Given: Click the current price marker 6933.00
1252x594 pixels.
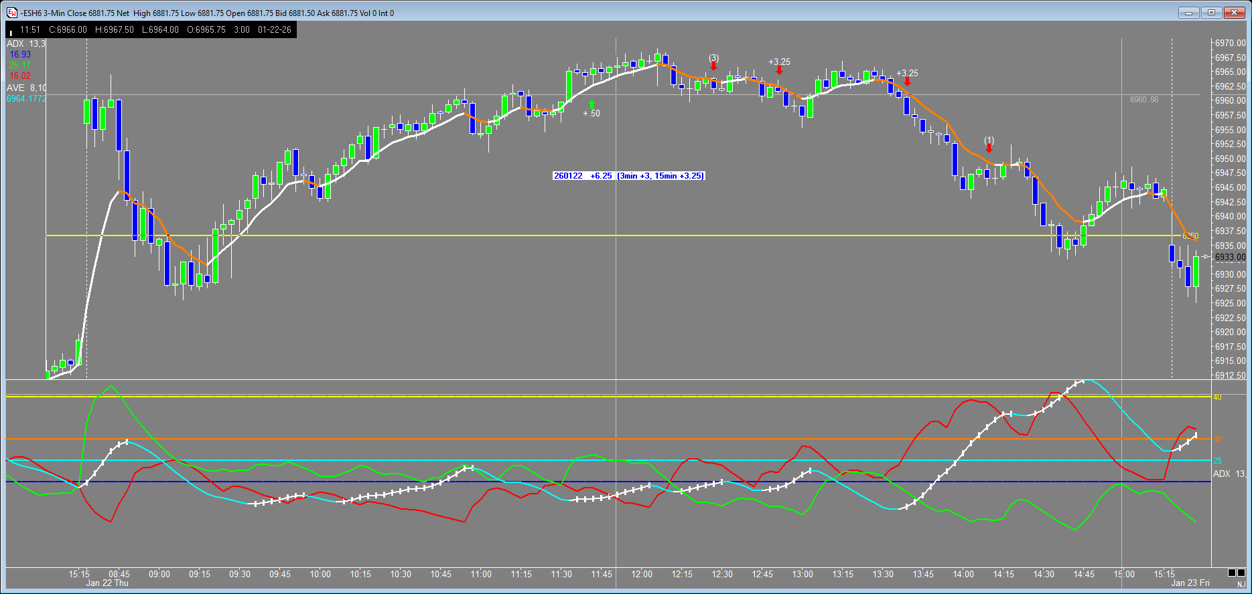Looking at the screenshot, I should [1230, 258].
